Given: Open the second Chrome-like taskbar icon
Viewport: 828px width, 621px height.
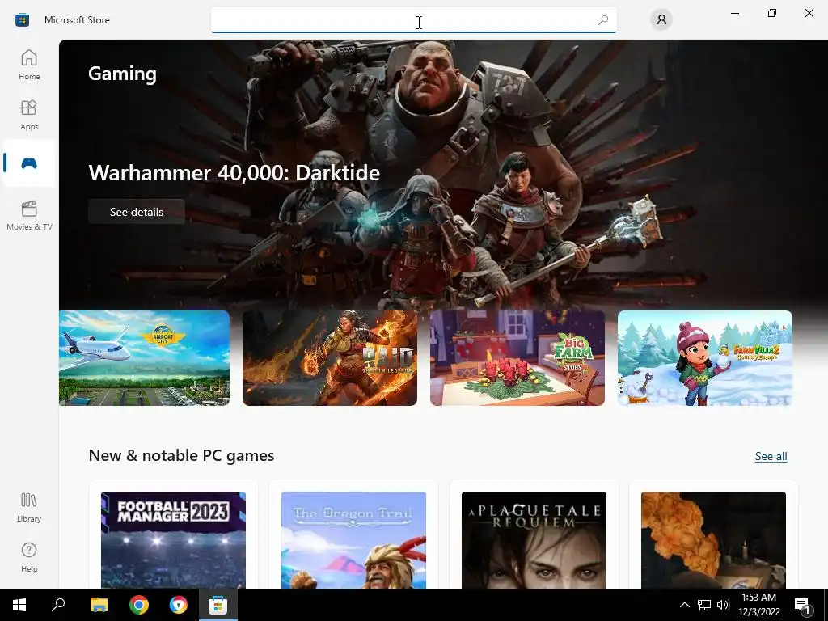Looking at the screenshot, I should coord(179,605).
